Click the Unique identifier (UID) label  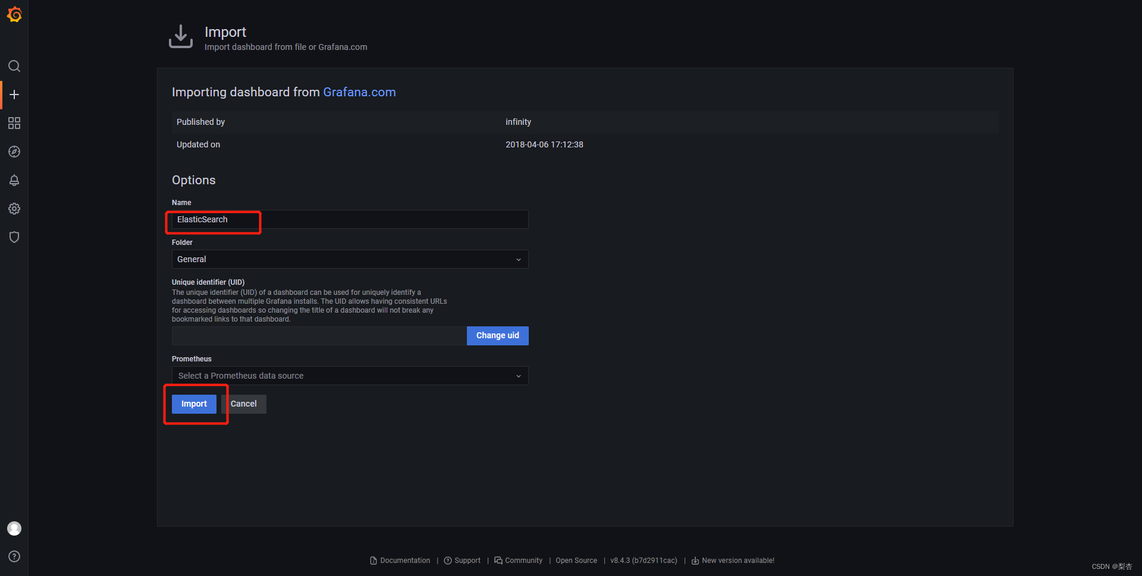click(x=208, y=282)
